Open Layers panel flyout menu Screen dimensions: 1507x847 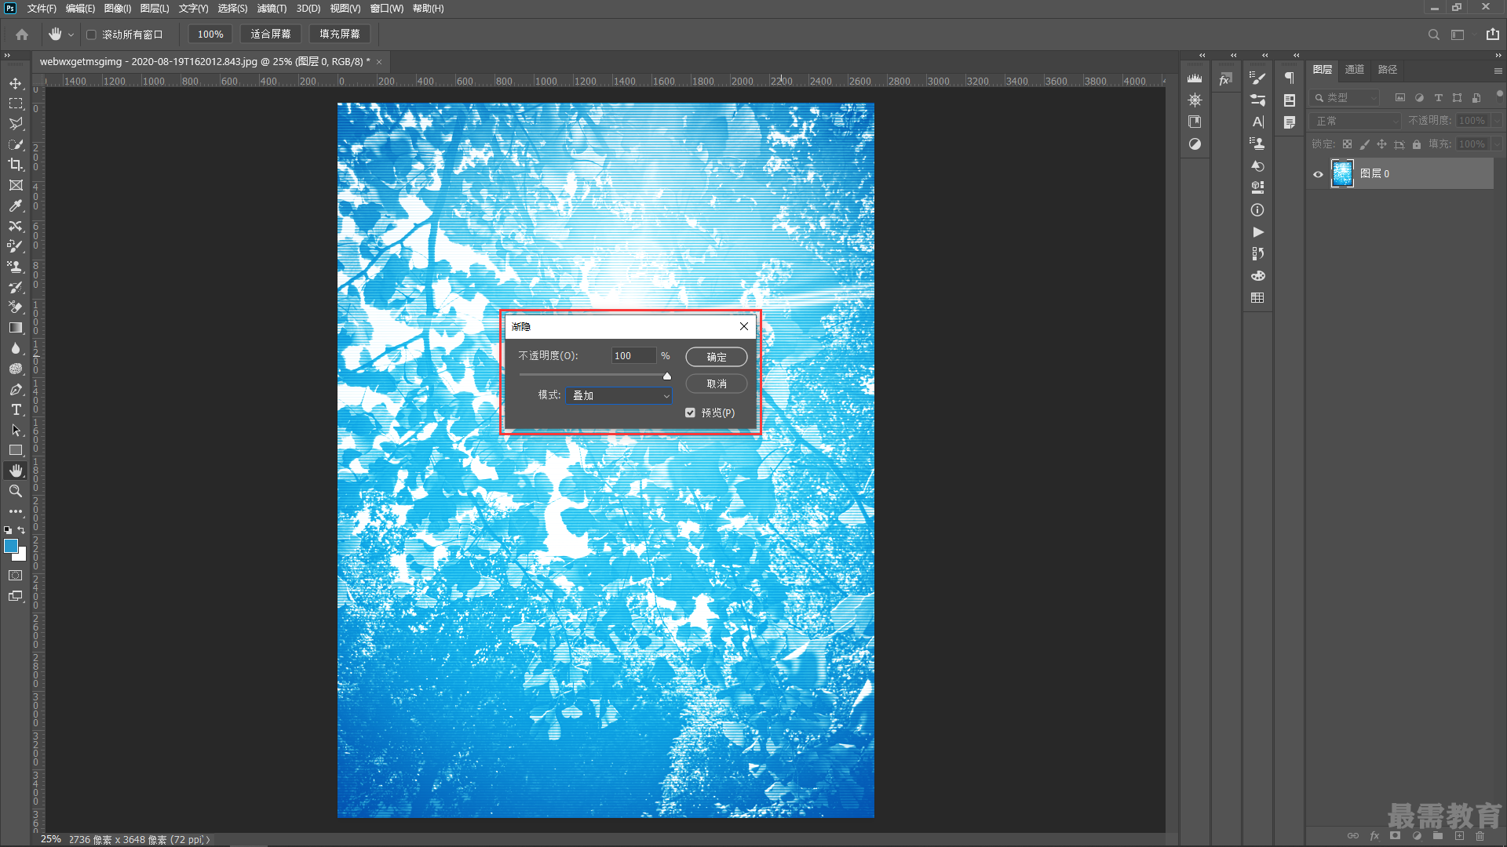coord(1498,71)
